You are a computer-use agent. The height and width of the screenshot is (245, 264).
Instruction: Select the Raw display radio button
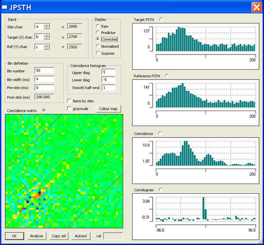[98, 26]
